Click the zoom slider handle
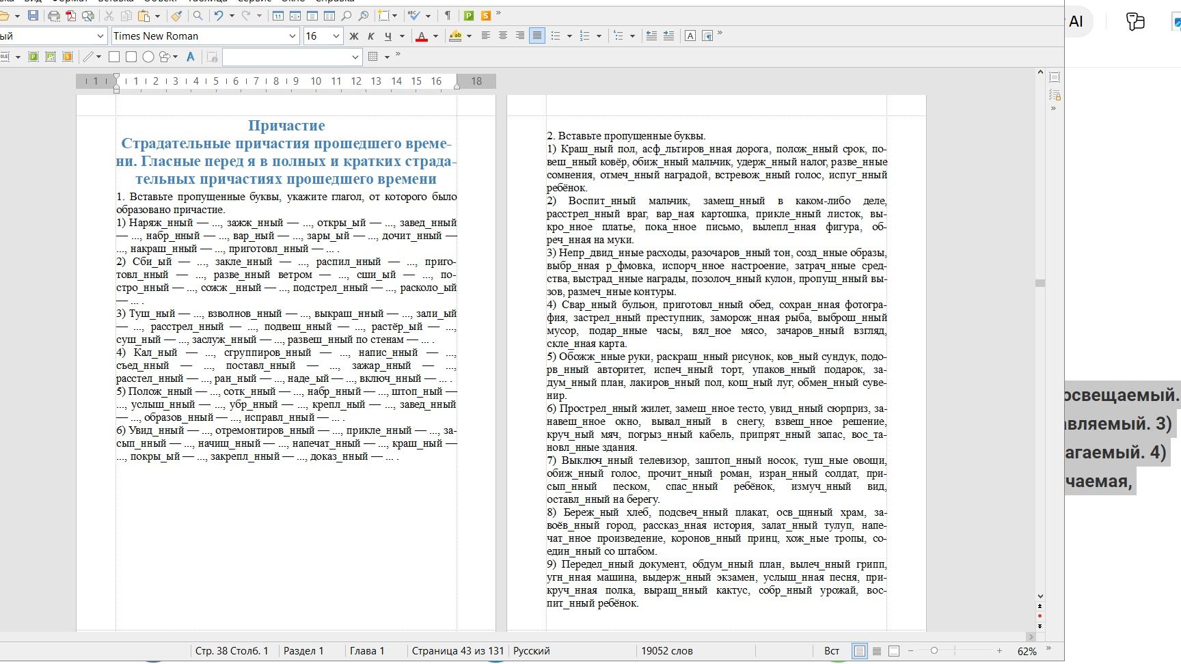 click(x=934, y=651)
